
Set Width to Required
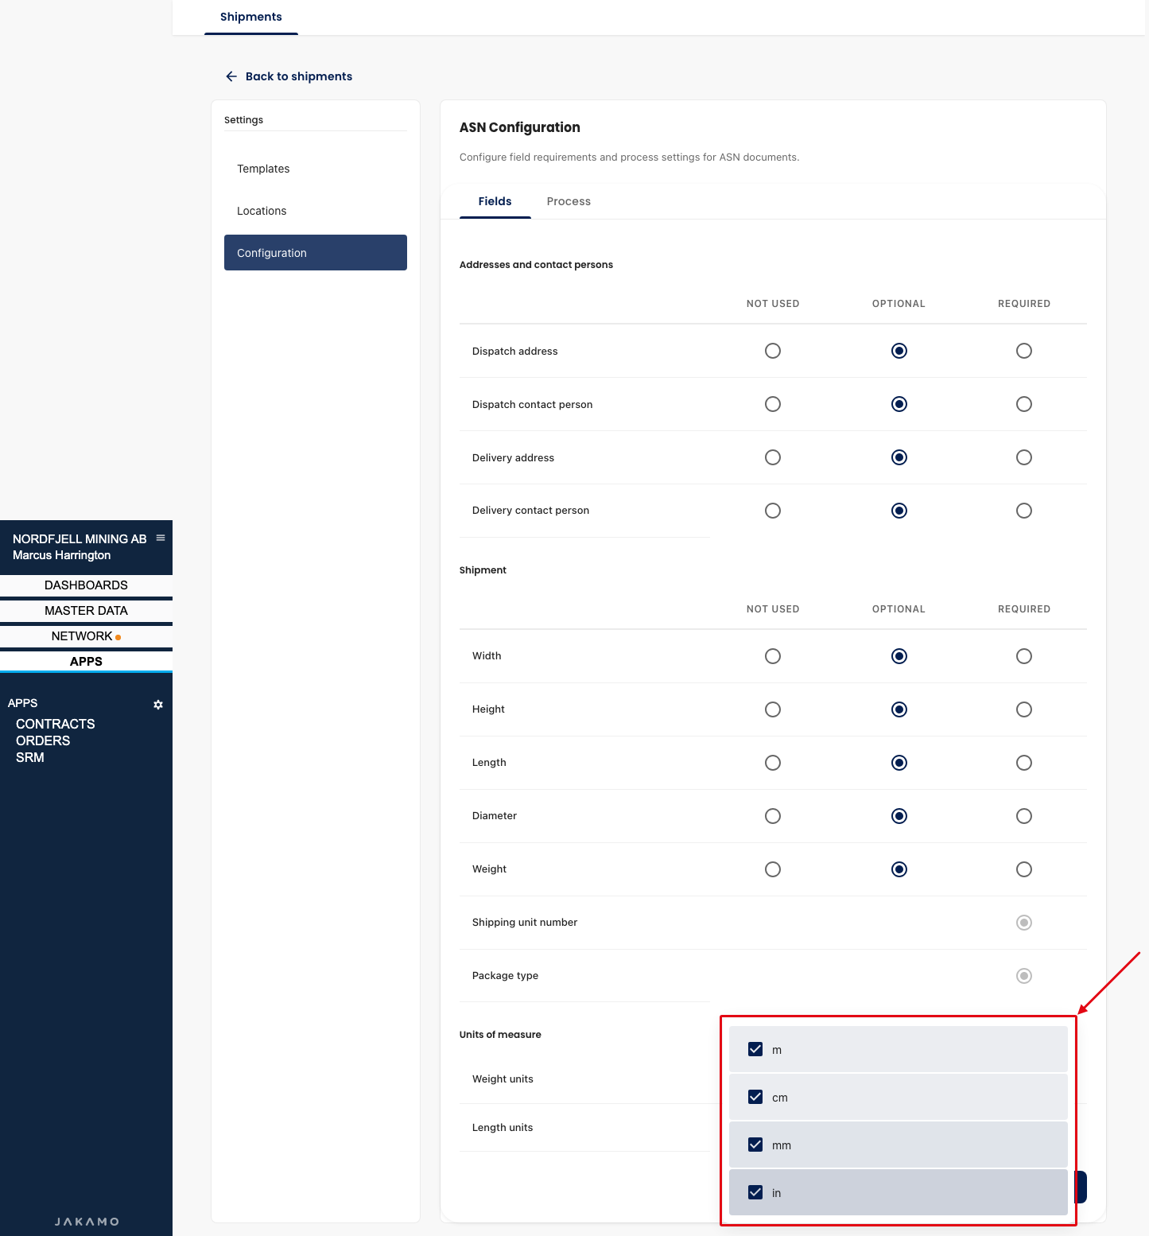tap(1024, 656)
